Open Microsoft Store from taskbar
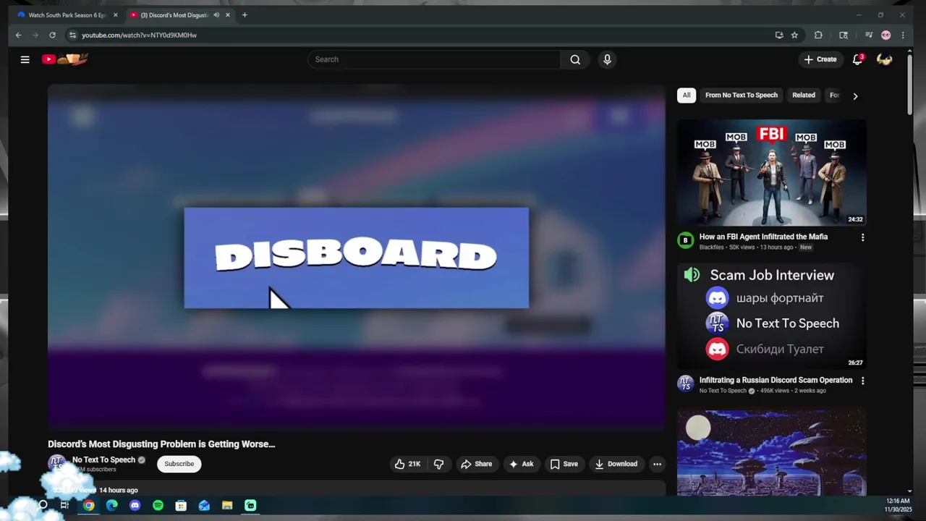The image size is (926, 521). point(181,505)
